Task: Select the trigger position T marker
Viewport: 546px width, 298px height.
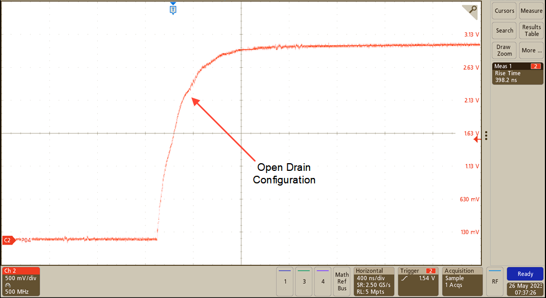Action: [x=173, y=9]
